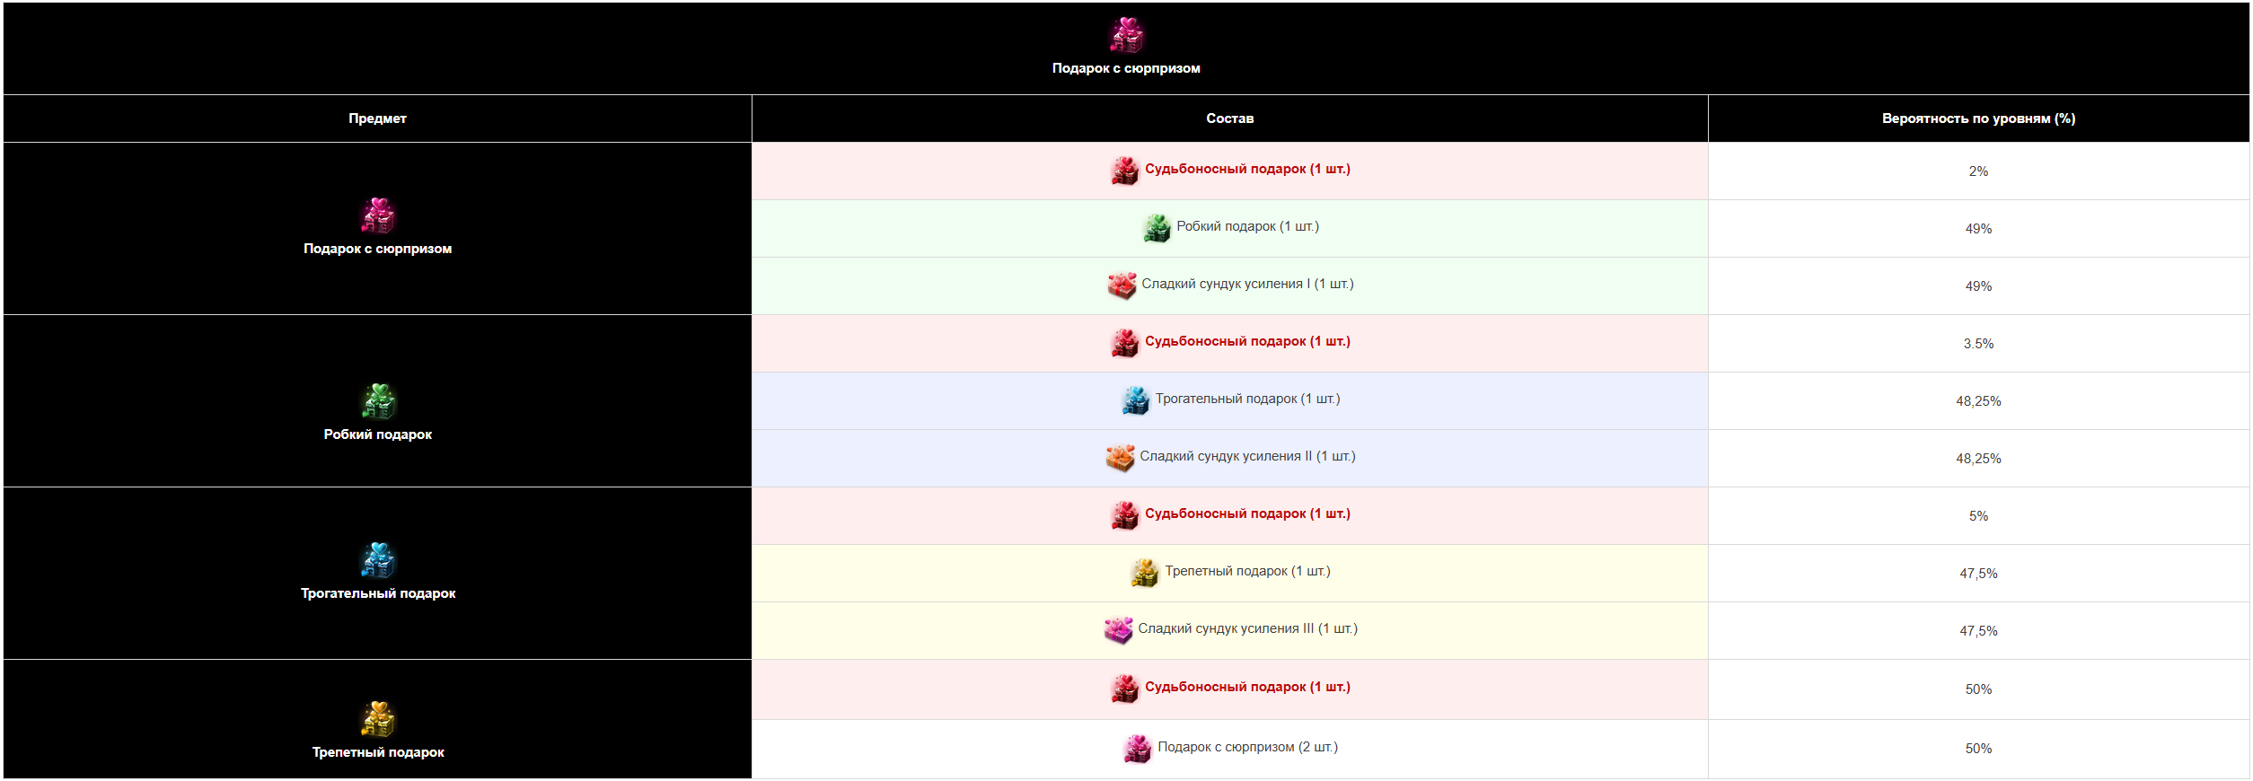
Task: Click the '49%' value for Сладкий сундук усиления I
Action: click(1978, 286)
